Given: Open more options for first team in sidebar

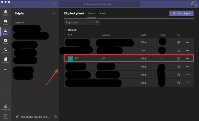Looking at the screenshot, I should tap(54, 28).
